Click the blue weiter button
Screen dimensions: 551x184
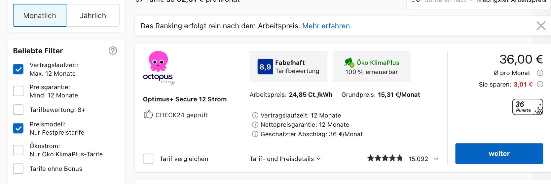499,154
